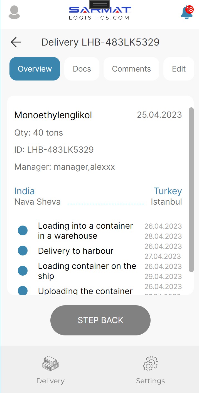Open the Edit tab

[179, 69]
